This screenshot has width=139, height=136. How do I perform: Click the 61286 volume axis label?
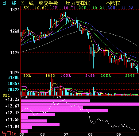point(14,77)
